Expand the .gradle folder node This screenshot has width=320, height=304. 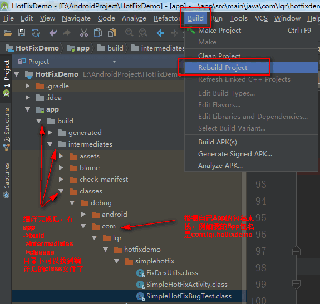[x=28, y=86]
